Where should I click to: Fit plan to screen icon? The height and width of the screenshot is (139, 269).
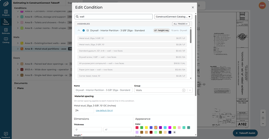coord(263,118)
